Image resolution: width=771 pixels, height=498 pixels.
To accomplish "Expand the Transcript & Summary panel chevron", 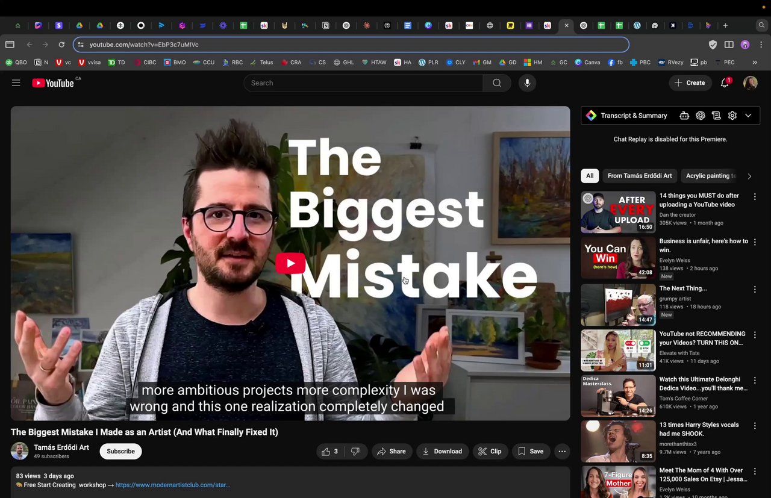I will [748, 116].
